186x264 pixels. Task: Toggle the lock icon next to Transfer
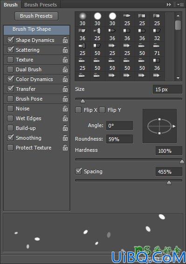click(65, 89)
